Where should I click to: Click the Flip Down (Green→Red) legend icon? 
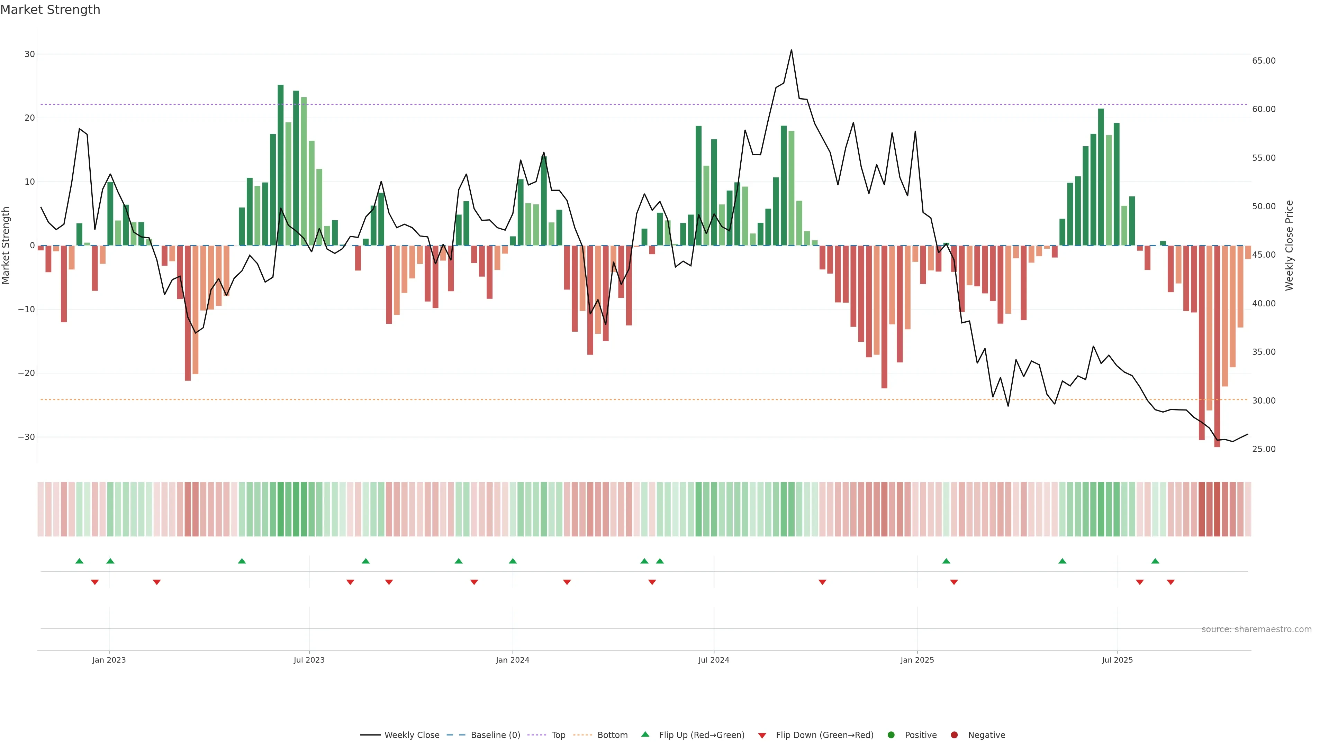pyautogui.click(x=762, y=736)
